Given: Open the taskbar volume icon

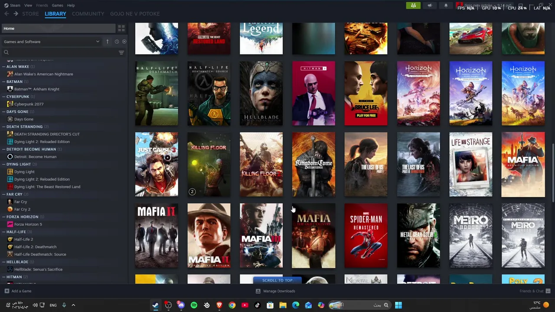Looking at the screenshot, I should coord(35,305).
